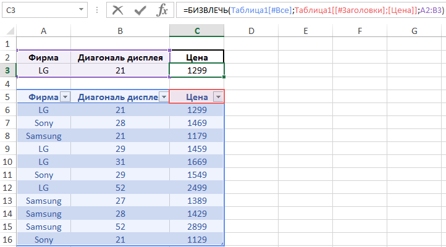Click the Sony cell in row 7
The image size is (446, 247).
(43, 123)
